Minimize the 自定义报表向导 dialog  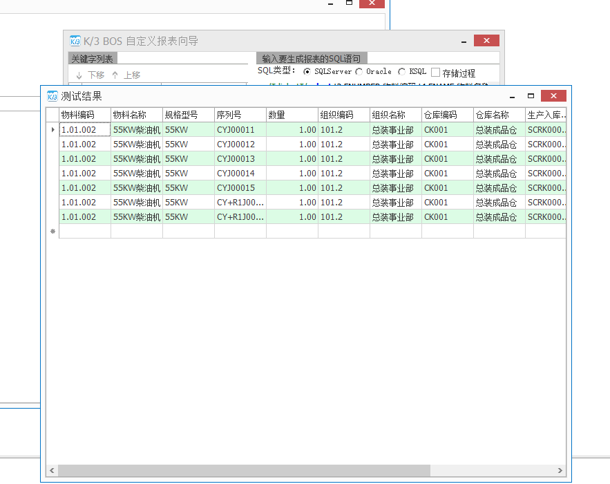[x=464, y=41]
